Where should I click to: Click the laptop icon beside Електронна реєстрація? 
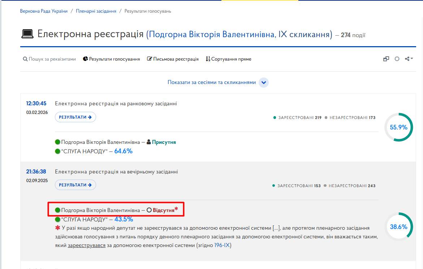(27, 34)
